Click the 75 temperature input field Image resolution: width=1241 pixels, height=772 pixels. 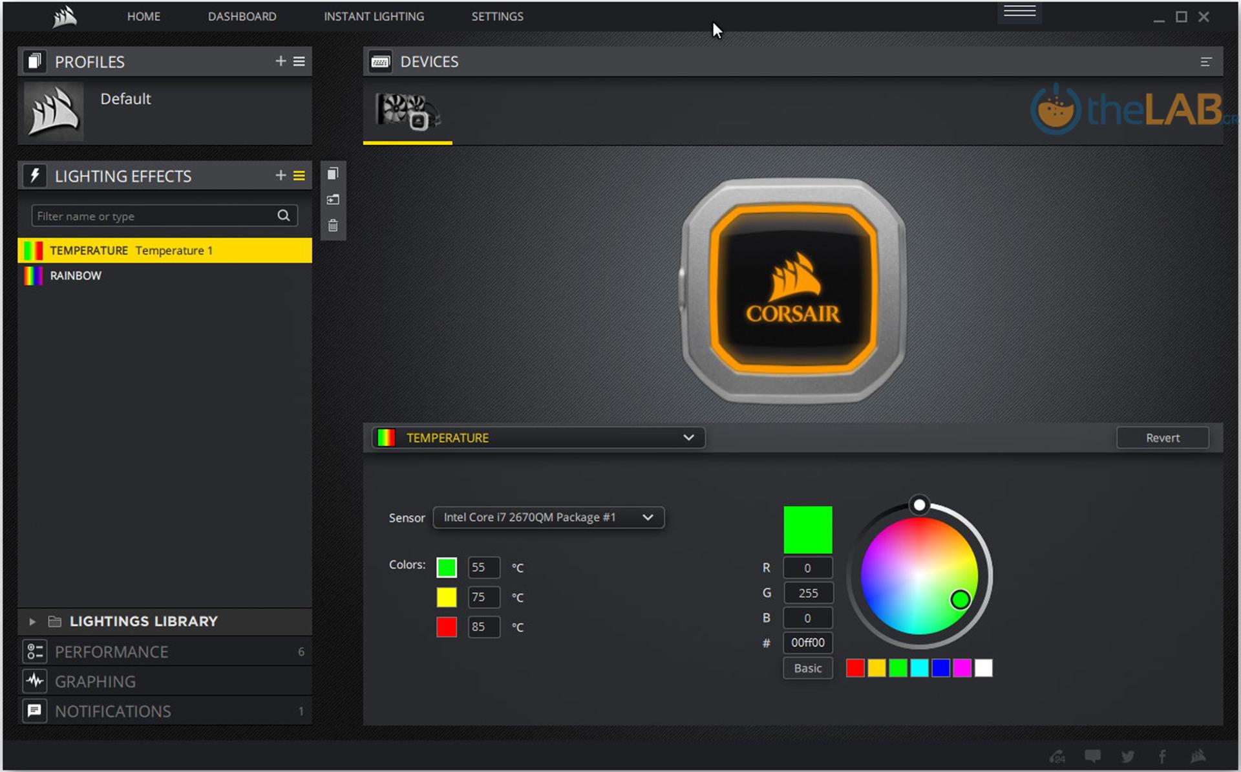(x=483, y=597)
